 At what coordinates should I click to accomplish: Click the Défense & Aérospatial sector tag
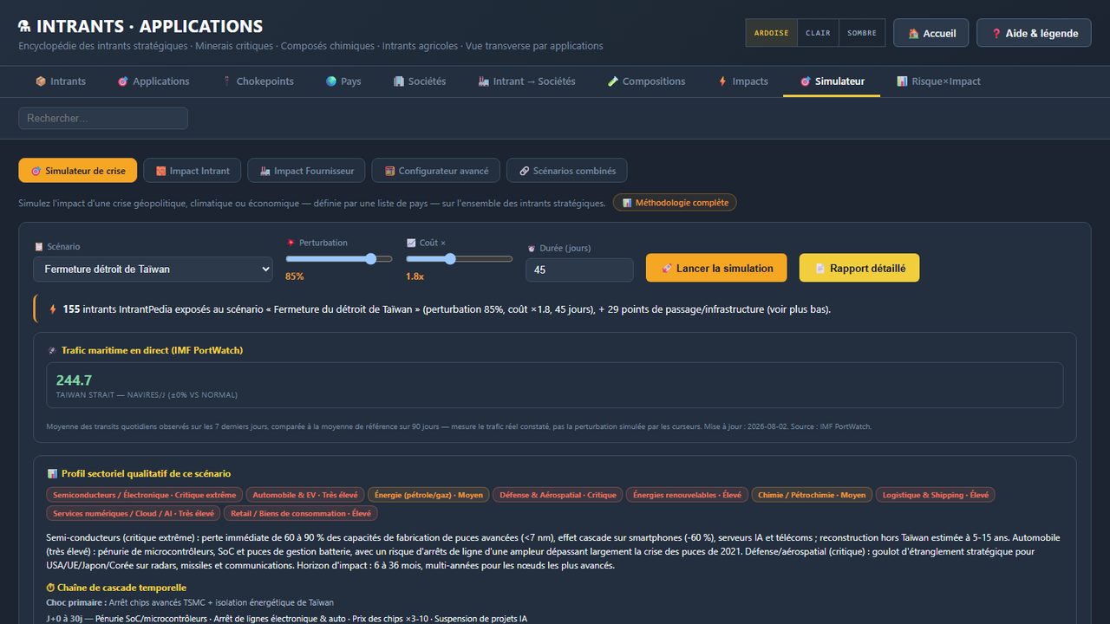click(x=558, y=495)
